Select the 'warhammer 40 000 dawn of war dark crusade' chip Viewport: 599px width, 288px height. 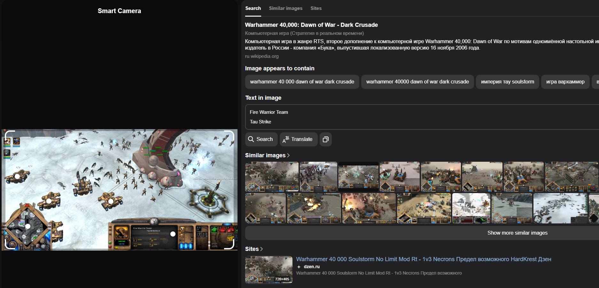302,82
